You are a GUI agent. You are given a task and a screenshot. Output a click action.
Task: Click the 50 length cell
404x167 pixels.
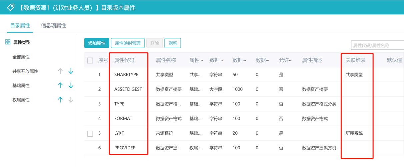[x=235, y=74]
